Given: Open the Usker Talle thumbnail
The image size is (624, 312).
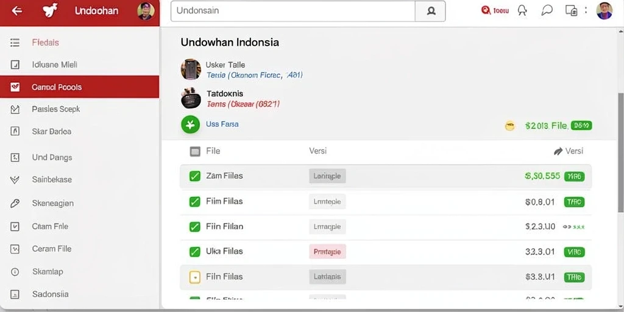Looking at the screenshot, I should pos(191,69).
